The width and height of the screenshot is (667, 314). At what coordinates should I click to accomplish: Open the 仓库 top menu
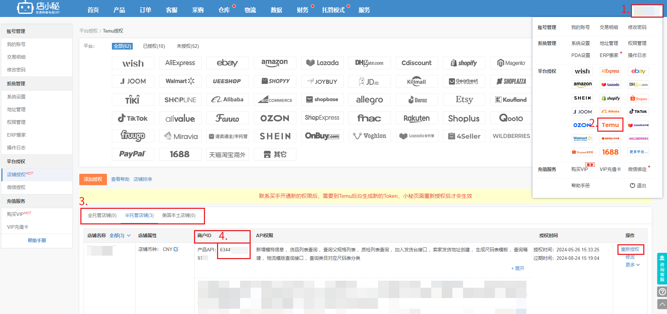(x=224, y=10)
